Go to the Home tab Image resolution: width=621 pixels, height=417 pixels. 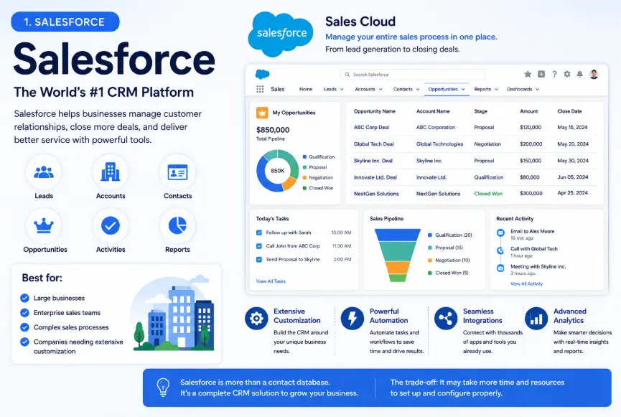[x=306, y=89]
